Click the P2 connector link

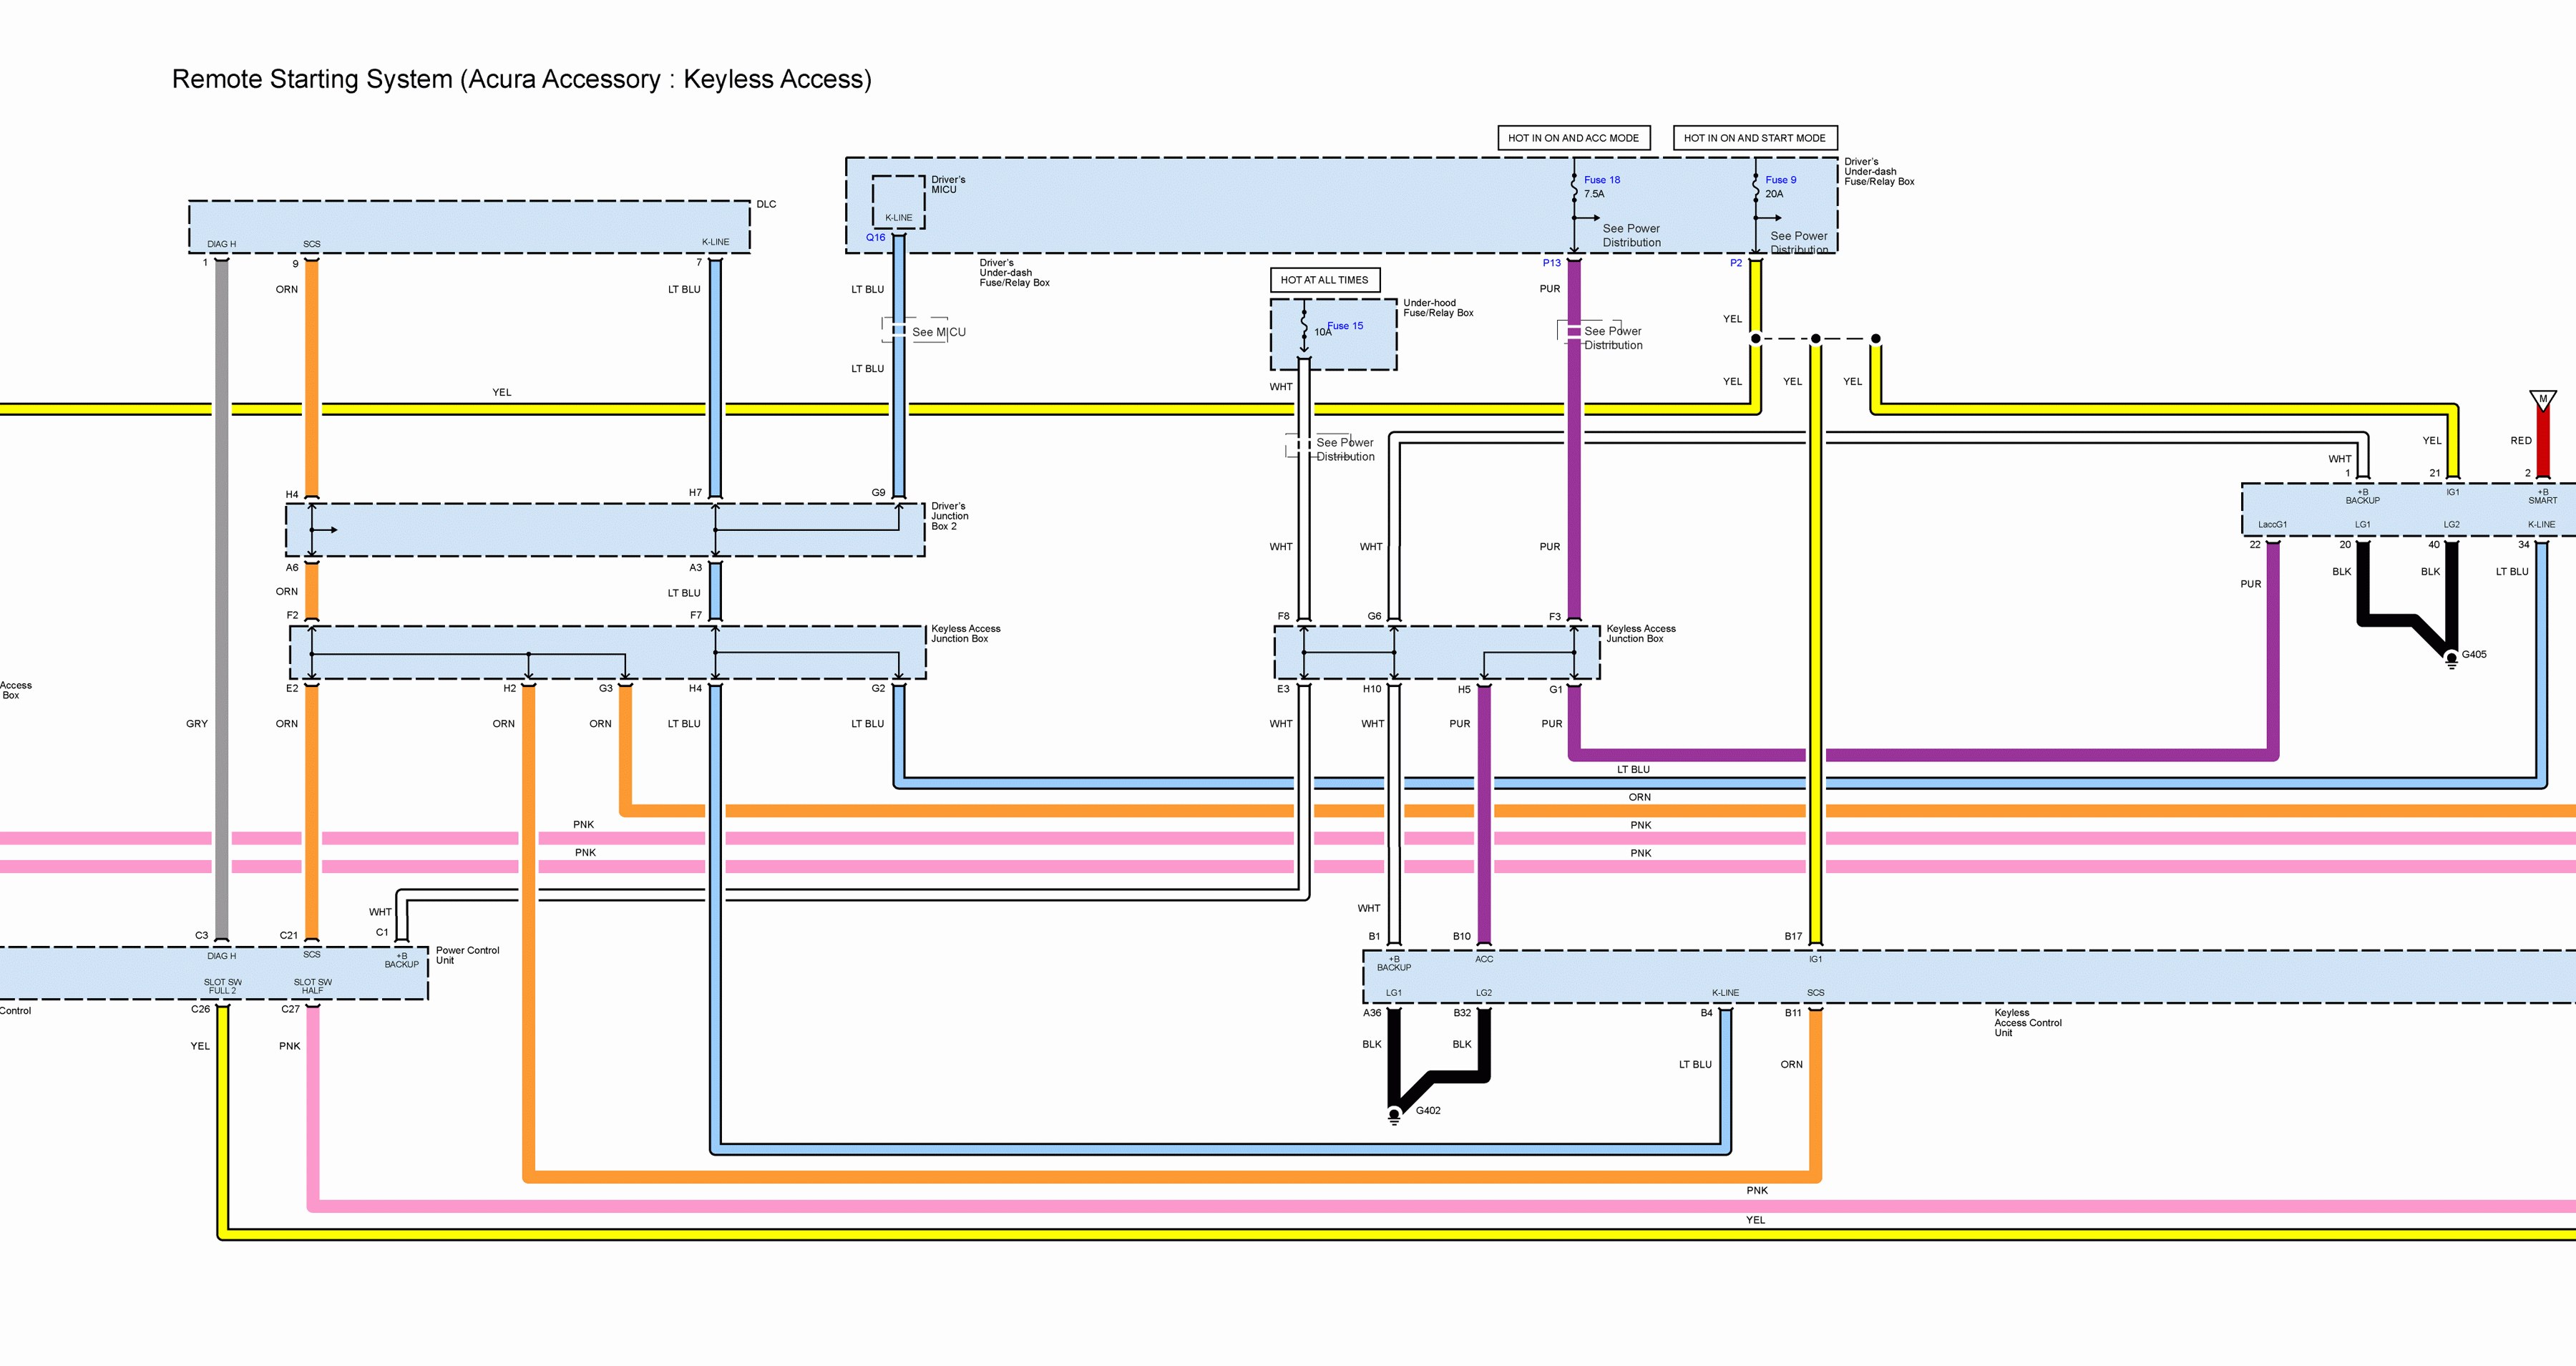[x=1736, y=263]
